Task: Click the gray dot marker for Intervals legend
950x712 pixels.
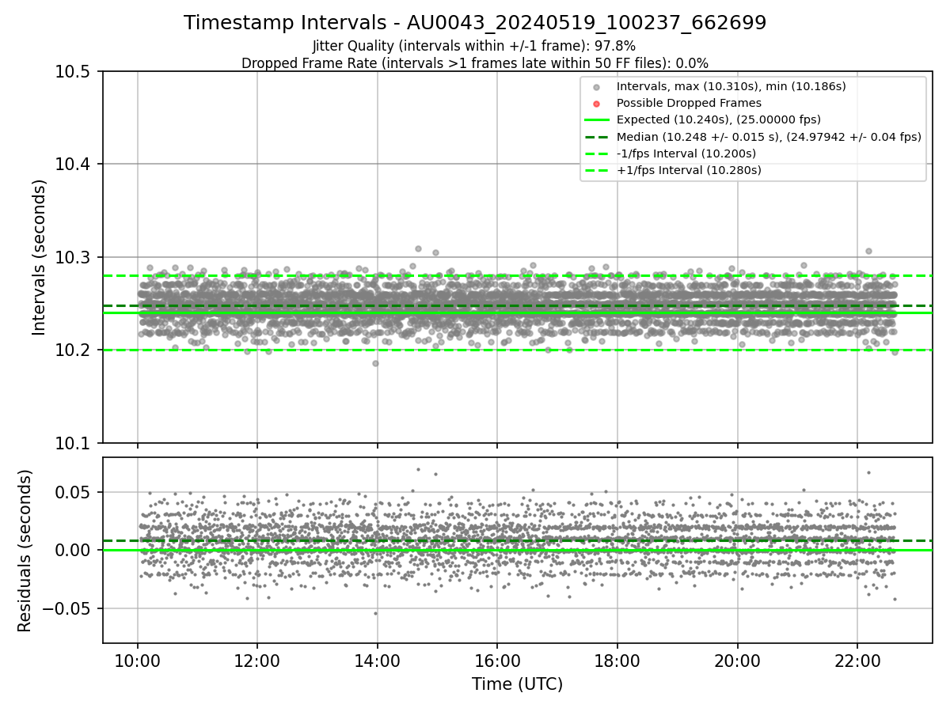Action: 597,86
